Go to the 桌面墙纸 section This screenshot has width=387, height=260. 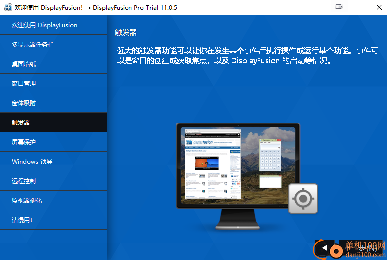point(54,64)
